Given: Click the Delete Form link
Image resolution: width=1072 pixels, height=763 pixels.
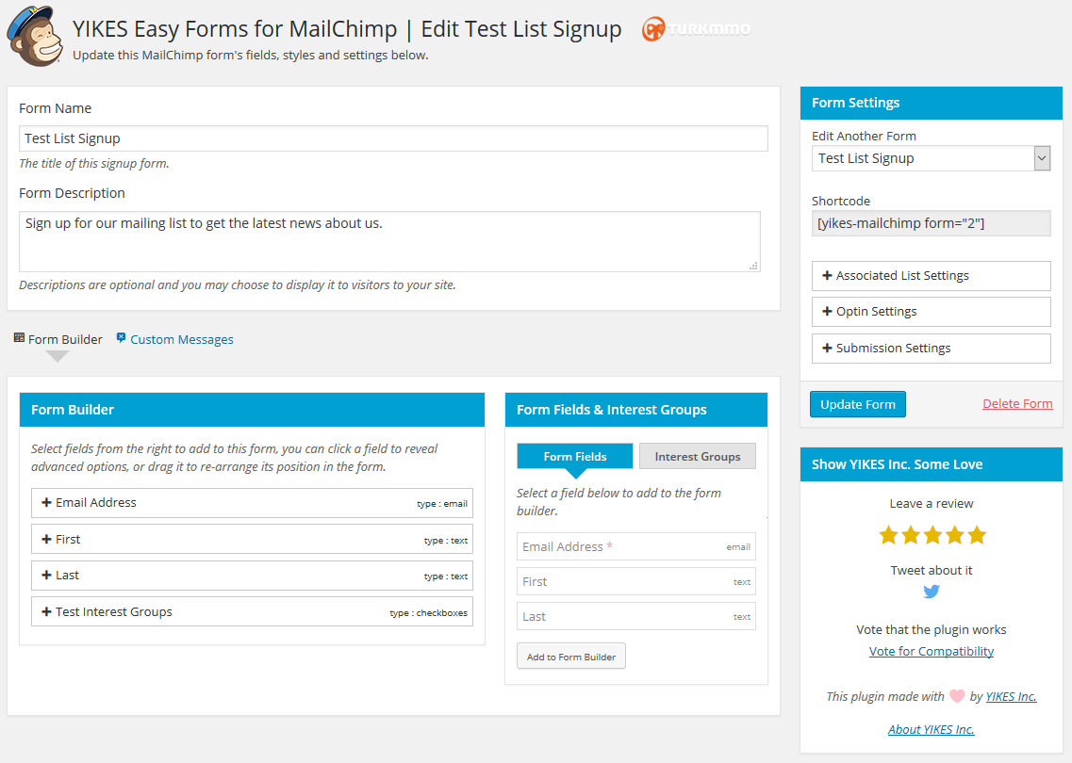Looking at the screenshot, I should coord(1017,404).
